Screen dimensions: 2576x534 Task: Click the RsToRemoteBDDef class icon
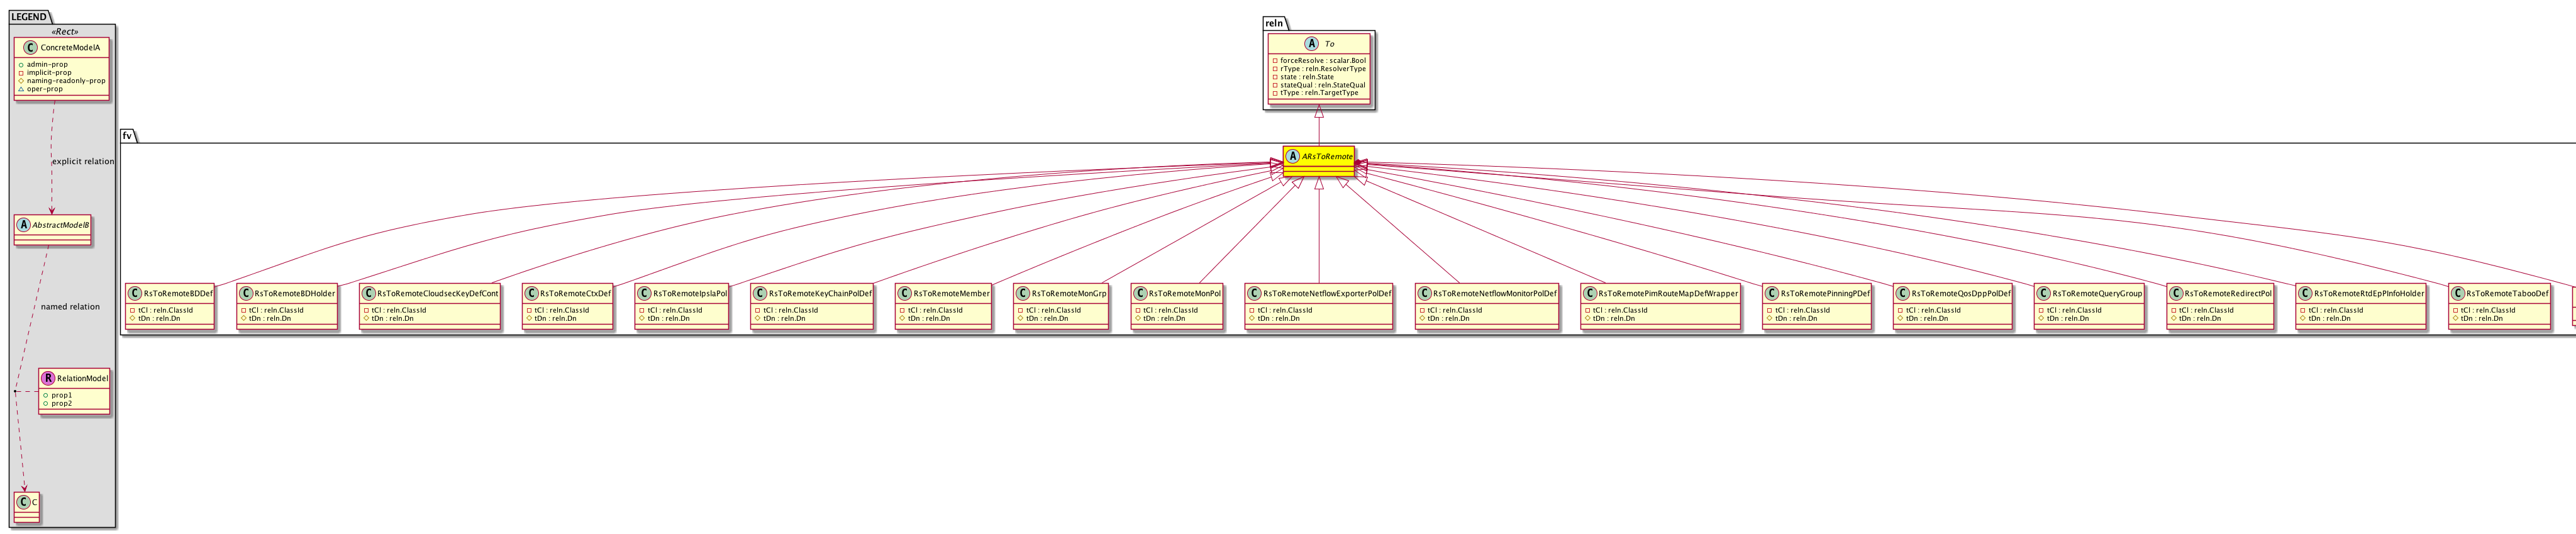(x=135, y=294)
